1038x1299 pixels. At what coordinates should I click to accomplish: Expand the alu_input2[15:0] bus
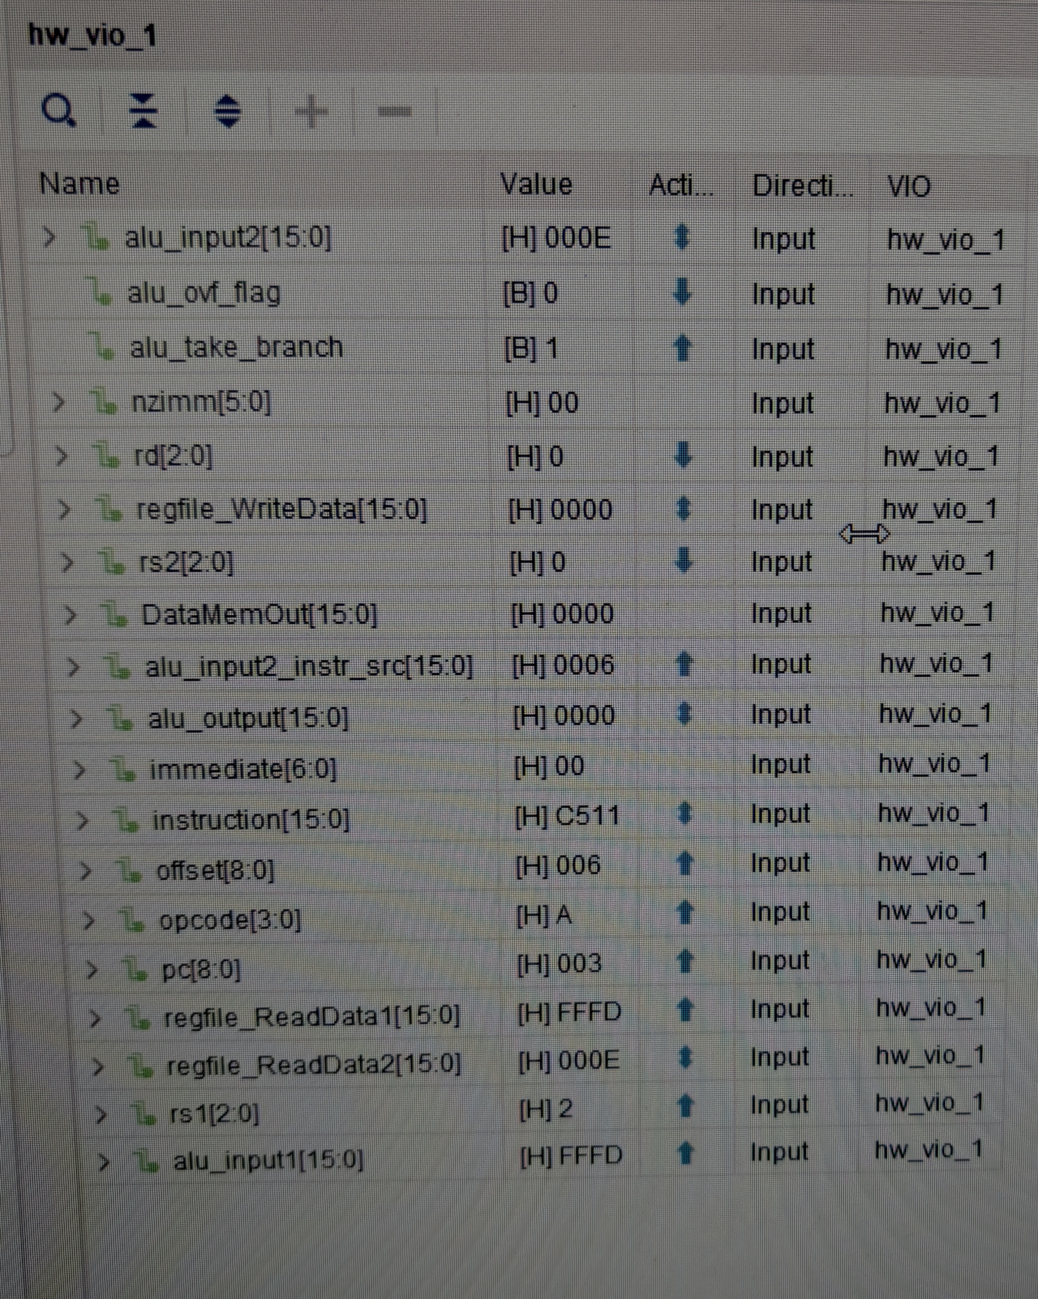pyautogui.click(x=50, y=238)
